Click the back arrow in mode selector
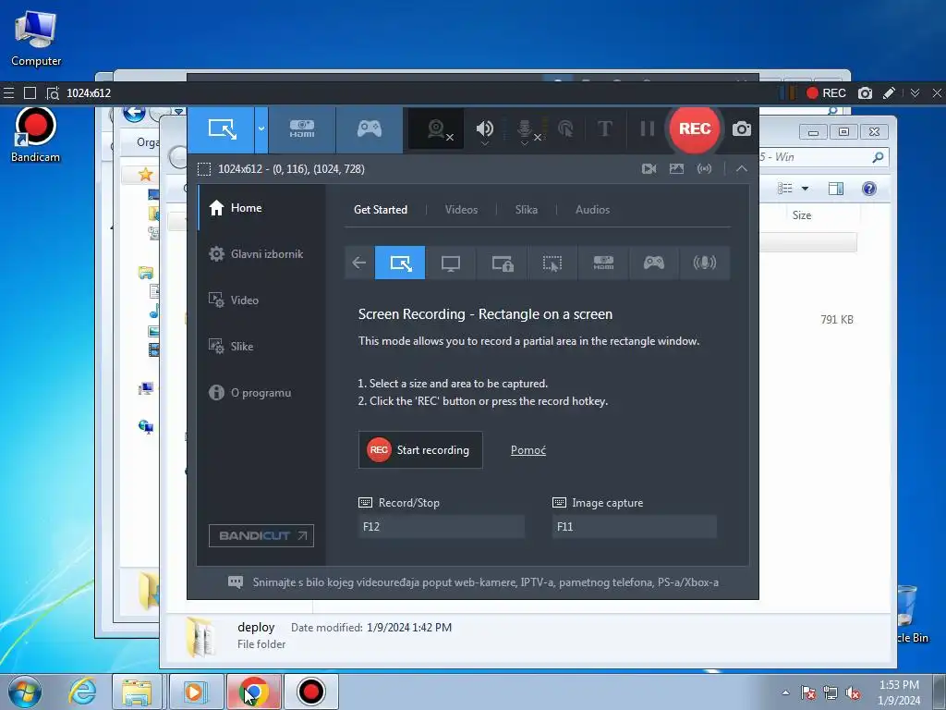The height and width of the screenshot is (710, 946). (359, 263)
